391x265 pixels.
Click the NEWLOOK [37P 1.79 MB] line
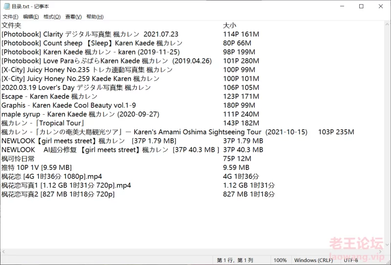point(89,141)
